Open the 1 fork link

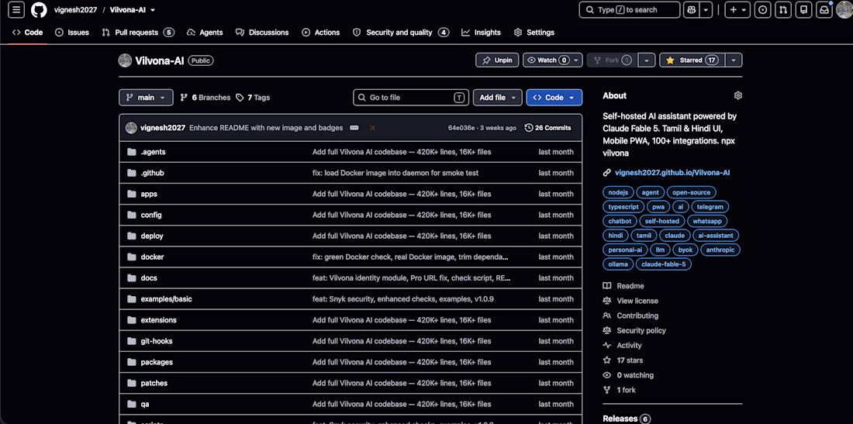[626, 390]
